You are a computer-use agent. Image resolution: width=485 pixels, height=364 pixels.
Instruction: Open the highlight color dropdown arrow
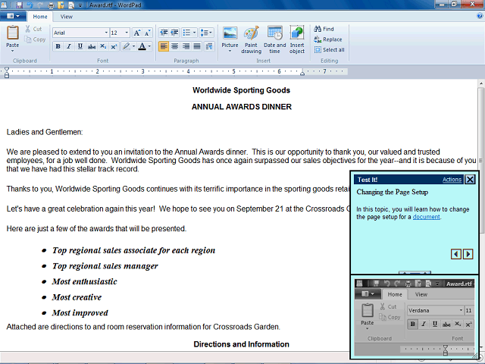pyautogui.click(x=133, y=46)
